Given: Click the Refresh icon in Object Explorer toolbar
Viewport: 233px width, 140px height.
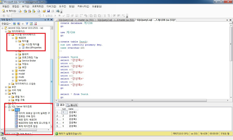Looking at the screenshot, I should [31, 24].
